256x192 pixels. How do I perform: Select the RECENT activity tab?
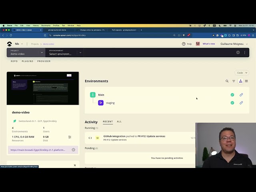108,122
